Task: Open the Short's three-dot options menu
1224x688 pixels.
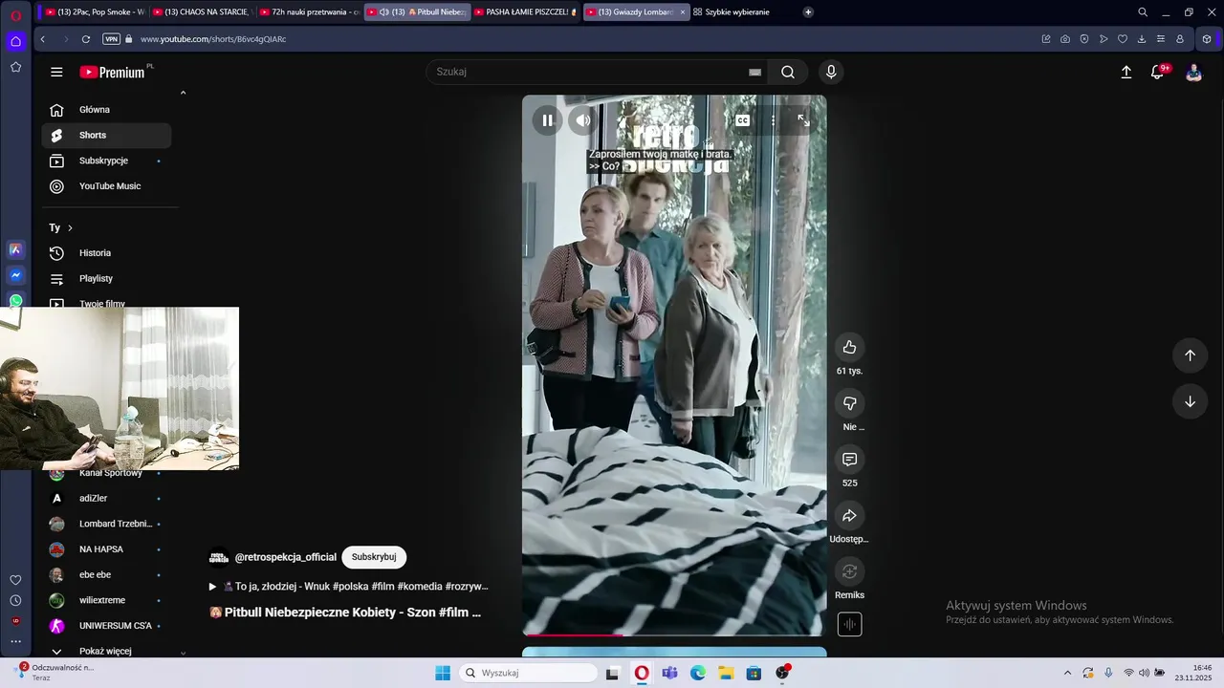Action: pyautogui.click(x=774, y=120)
